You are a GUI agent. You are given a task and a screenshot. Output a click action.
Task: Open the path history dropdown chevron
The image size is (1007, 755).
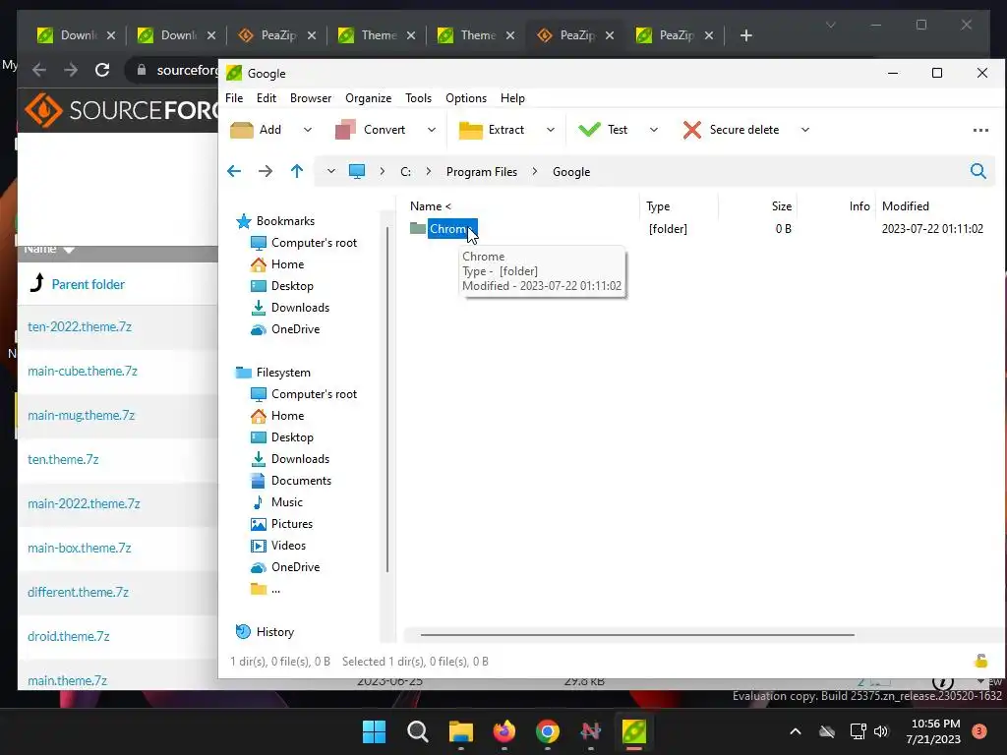(330, 171)
